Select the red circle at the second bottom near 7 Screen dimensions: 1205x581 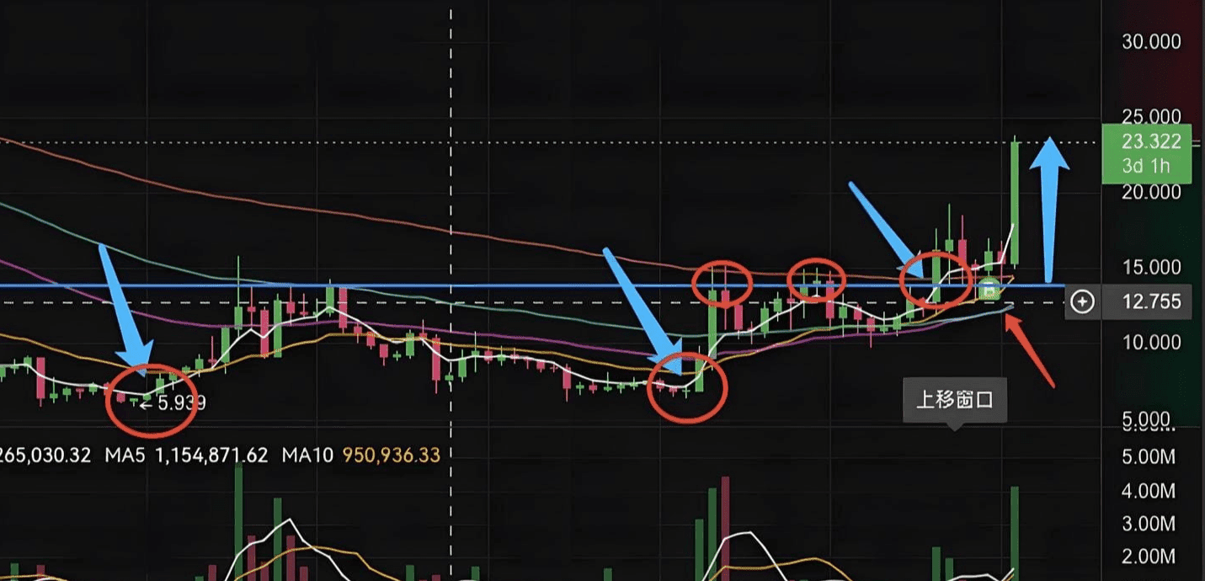coord(687,386)
